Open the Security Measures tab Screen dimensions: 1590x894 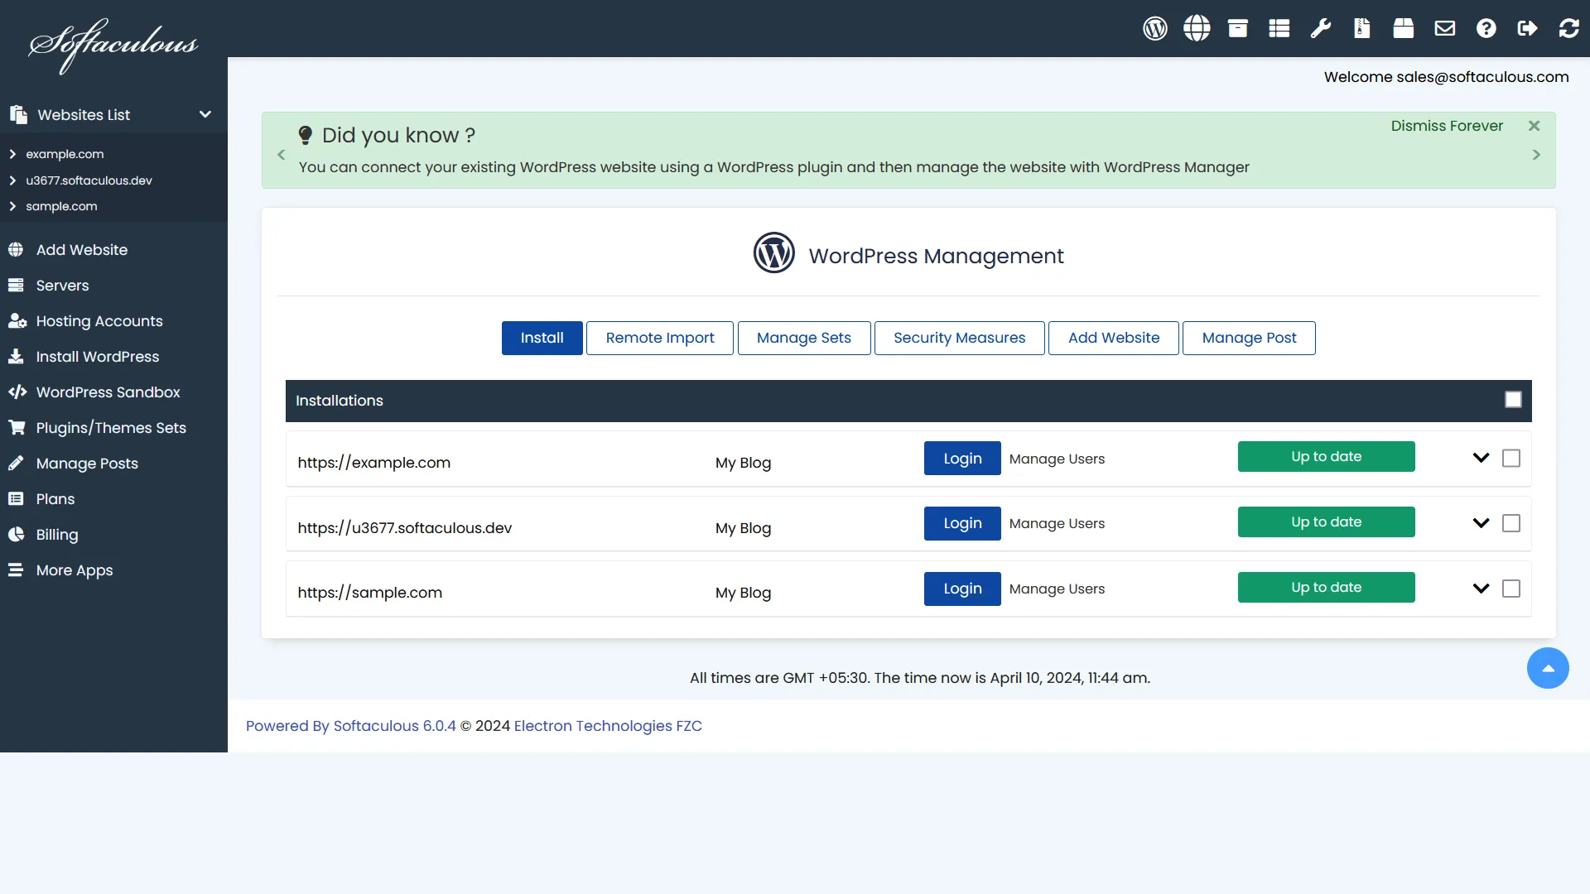click(x=959, y=338)
